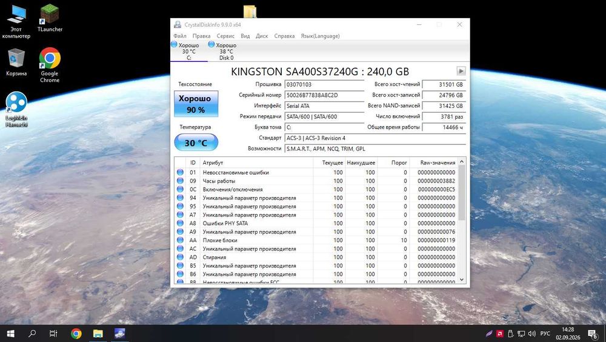Select the Disk 0 tab at 38 °C
Viewport: 606px width, 342px height.
[x=226, y=51]
